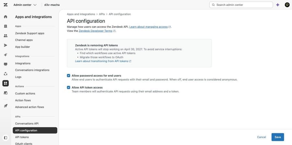Open Custom actions
This screenshot has width=292, height=145.
[x=25, y=94]
